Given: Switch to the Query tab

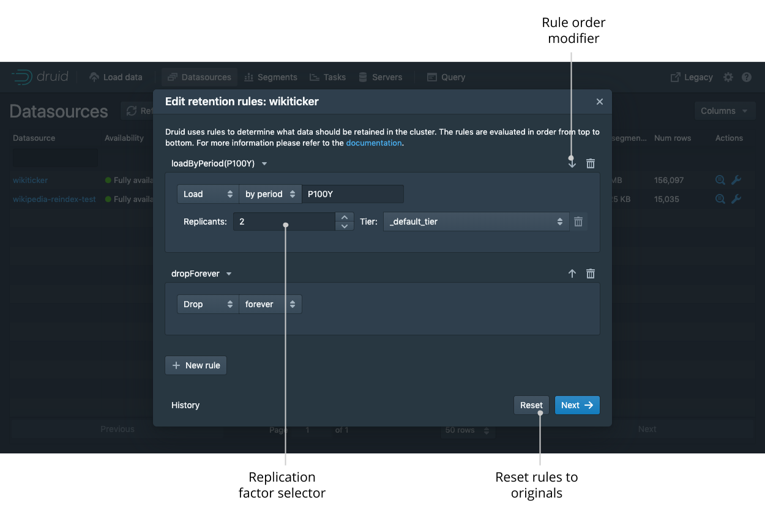Looking at the screenshot, I should pos(446,77).
